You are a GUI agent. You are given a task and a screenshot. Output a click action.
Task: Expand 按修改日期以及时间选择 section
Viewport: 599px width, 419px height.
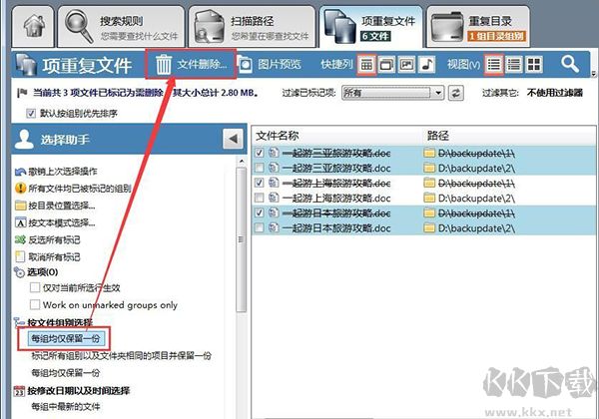pos(78,391)
